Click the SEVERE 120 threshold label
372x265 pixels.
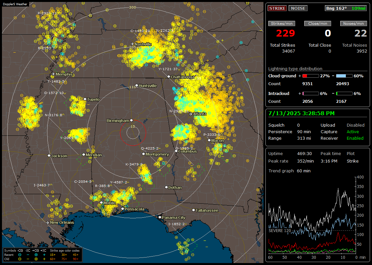280,230
